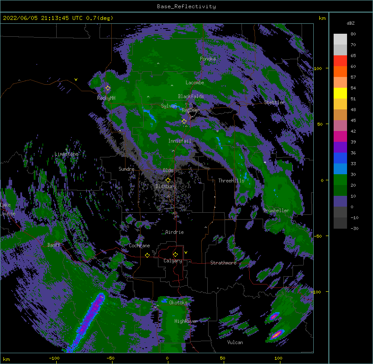Click the RockyMH label
Viewport: 373px width, 364px height.
pos(106,98)
